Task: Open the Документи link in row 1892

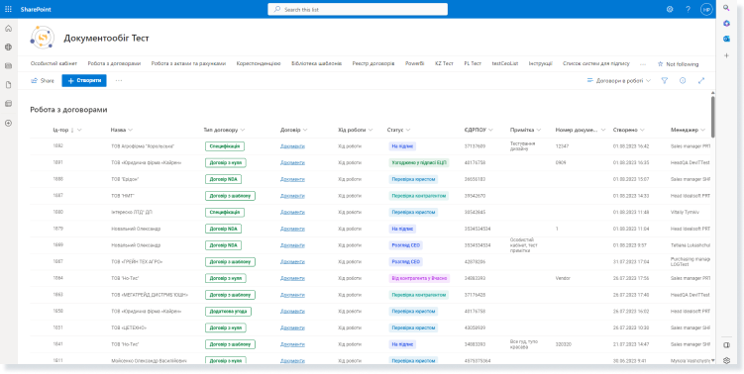Action: (x=292, y=146)
